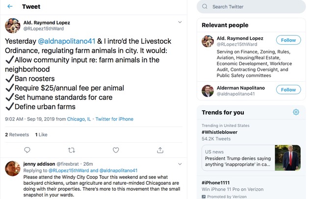This screenshot has width=314, height=199.
Task: Like the tweet with heart icon
Action: pyautogui.click(x=116, y=150)
